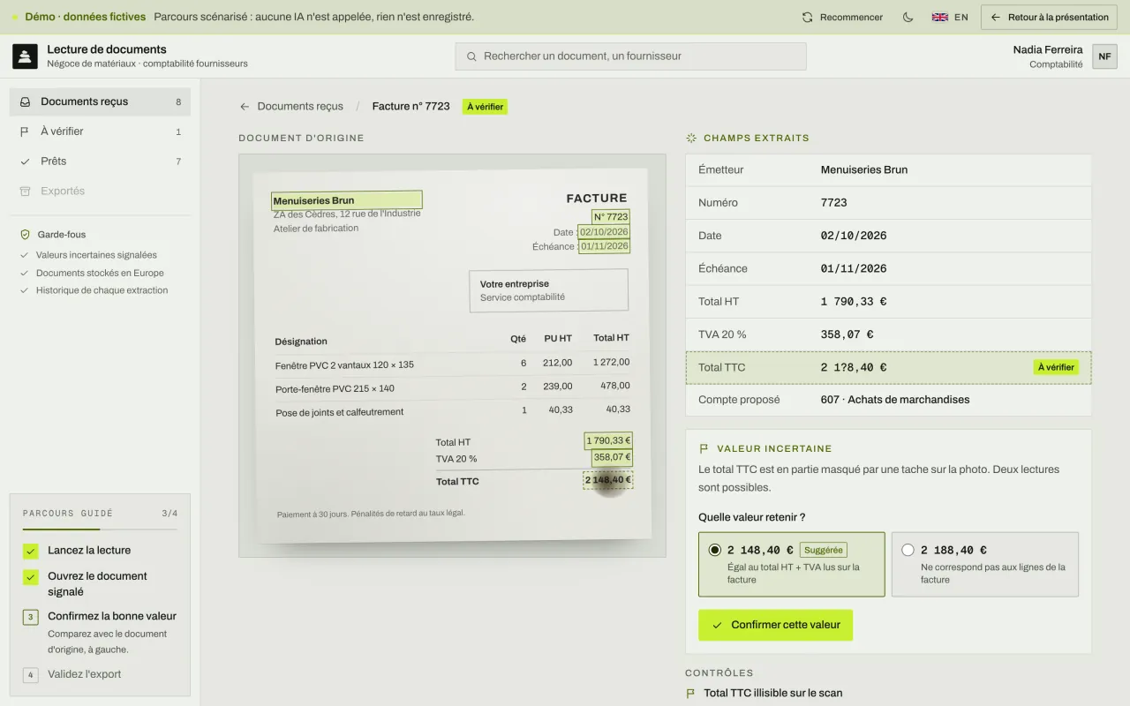The height and width of the screenshot is (706, 1130).
Task: Toggle the Lancez la lecture step checkbox
Action: (31, 552)
